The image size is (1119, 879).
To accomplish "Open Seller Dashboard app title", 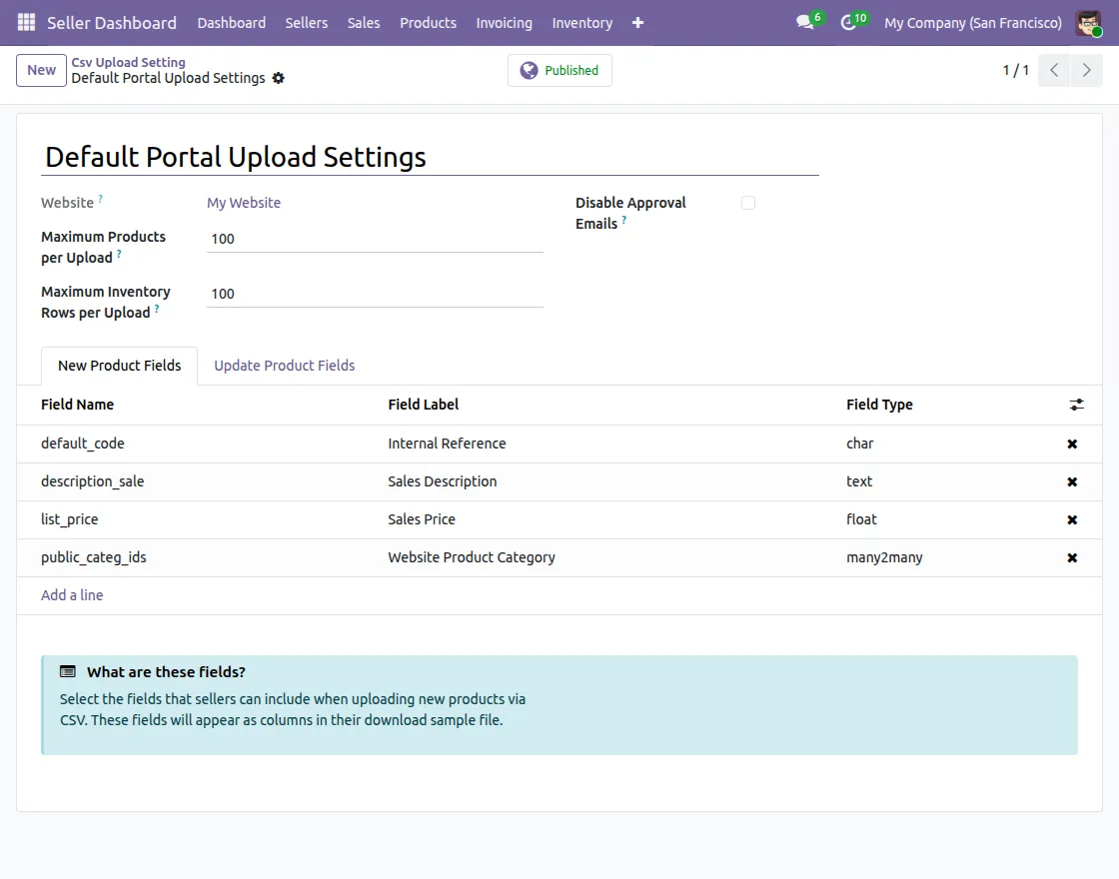I will coord(111,23).
